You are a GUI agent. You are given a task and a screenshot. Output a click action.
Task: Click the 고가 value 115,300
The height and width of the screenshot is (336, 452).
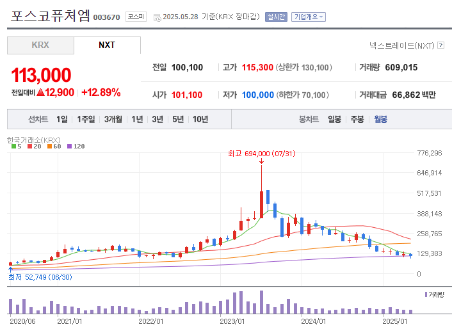(x=257, y=67)
